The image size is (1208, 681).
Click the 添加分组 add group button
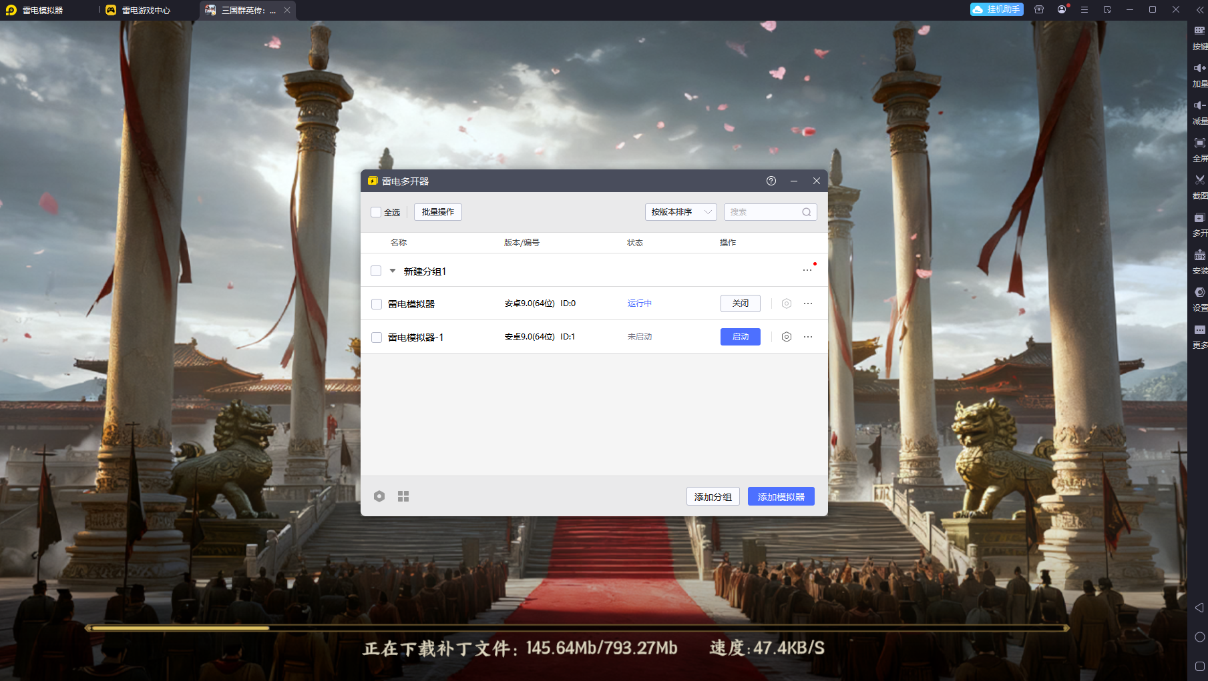(x=713, y=496)
